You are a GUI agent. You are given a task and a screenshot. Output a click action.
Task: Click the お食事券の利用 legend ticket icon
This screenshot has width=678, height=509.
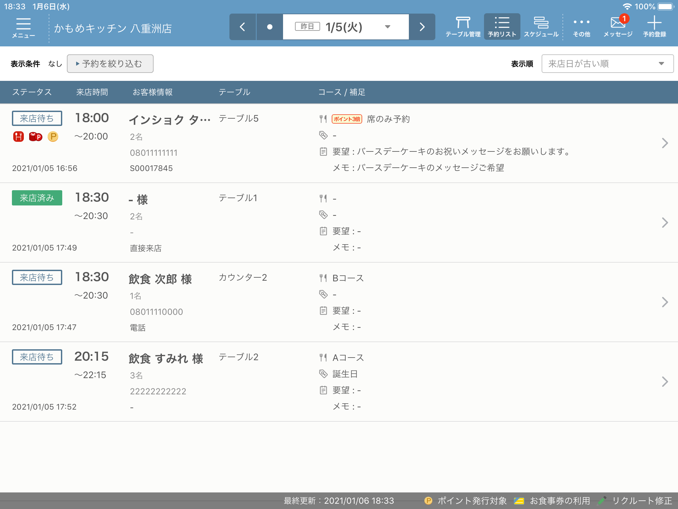(519, 501)
